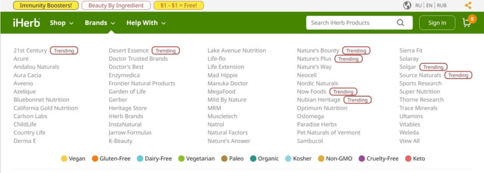Screen dimensions: 484x173
Task: Select the Organic teal dot filter
Action: 253,159
